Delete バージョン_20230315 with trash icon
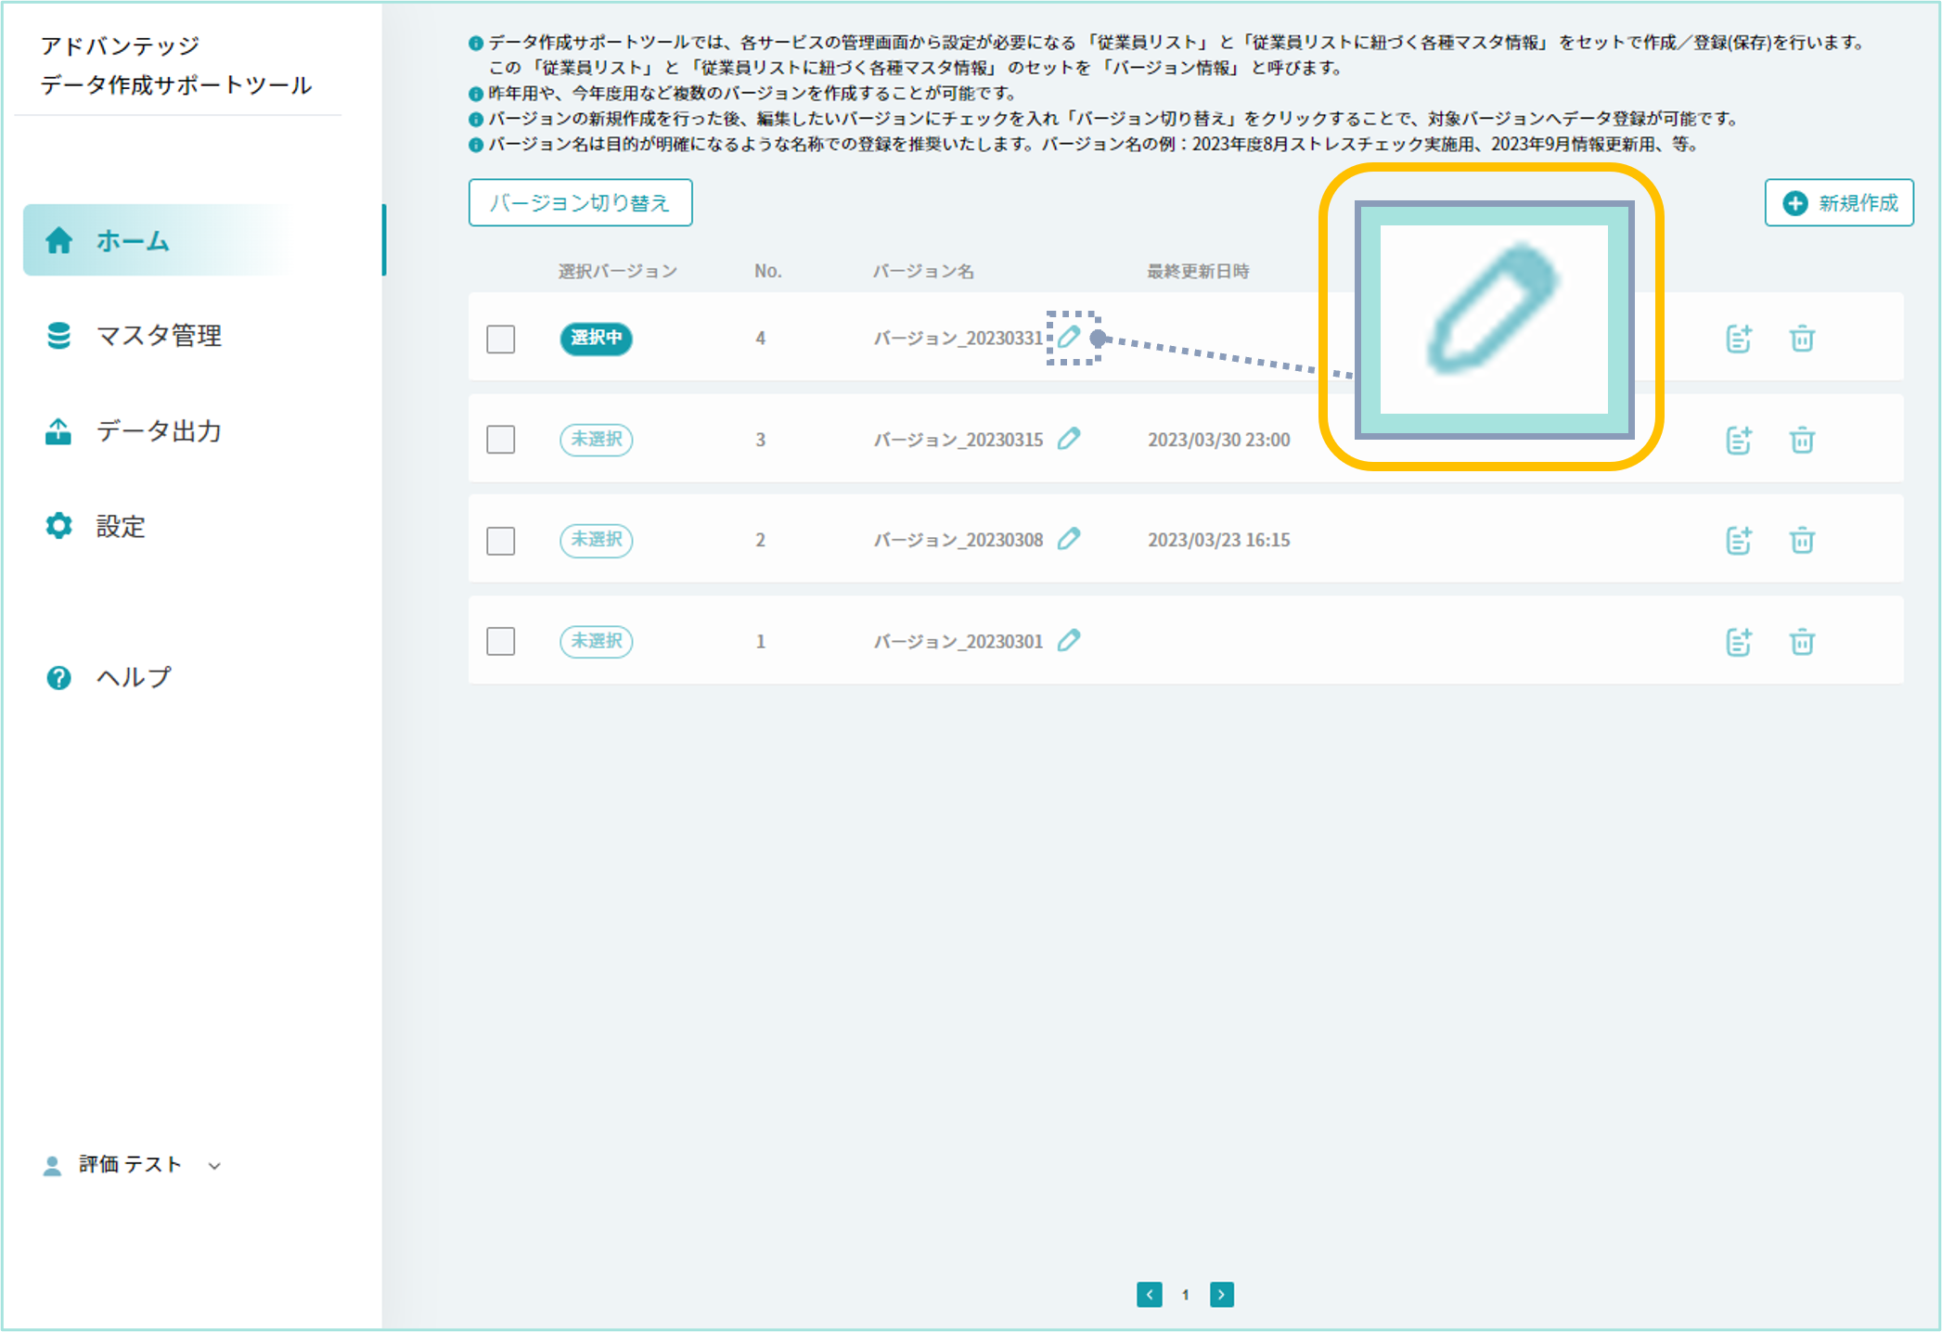The width and height of the screenshot is (1942, 1332). point(1802,440)
